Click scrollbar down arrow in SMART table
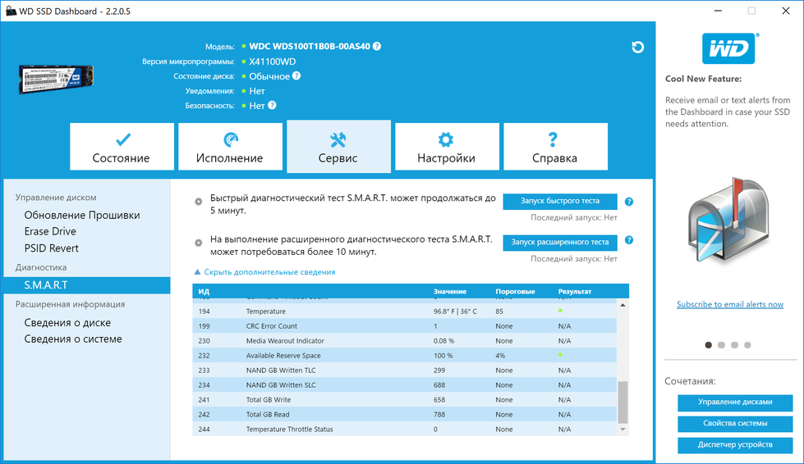The image size is (804, 464). coord(623,430)
